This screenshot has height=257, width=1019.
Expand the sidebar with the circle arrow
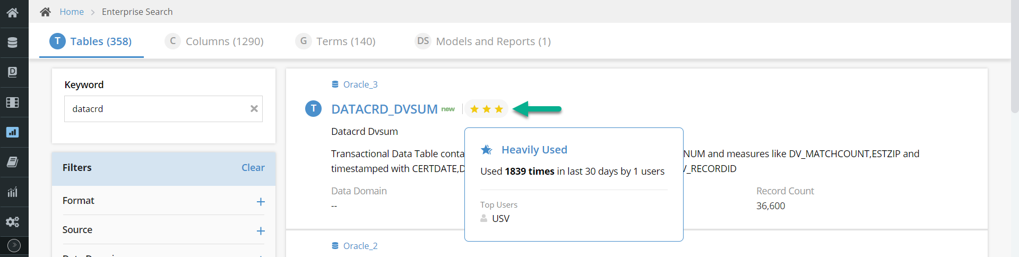[14, 245]
